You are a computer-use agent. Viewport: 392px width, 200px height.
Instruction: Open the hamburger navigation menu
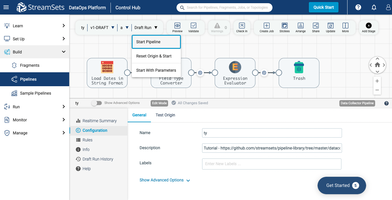point(6,8)
